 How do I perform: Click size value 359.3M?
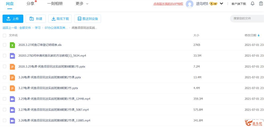coord(198,99)
